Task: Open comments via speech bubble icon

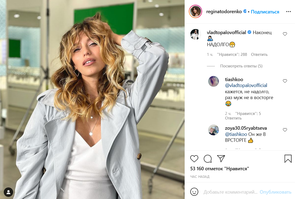Action: (208, 159)
